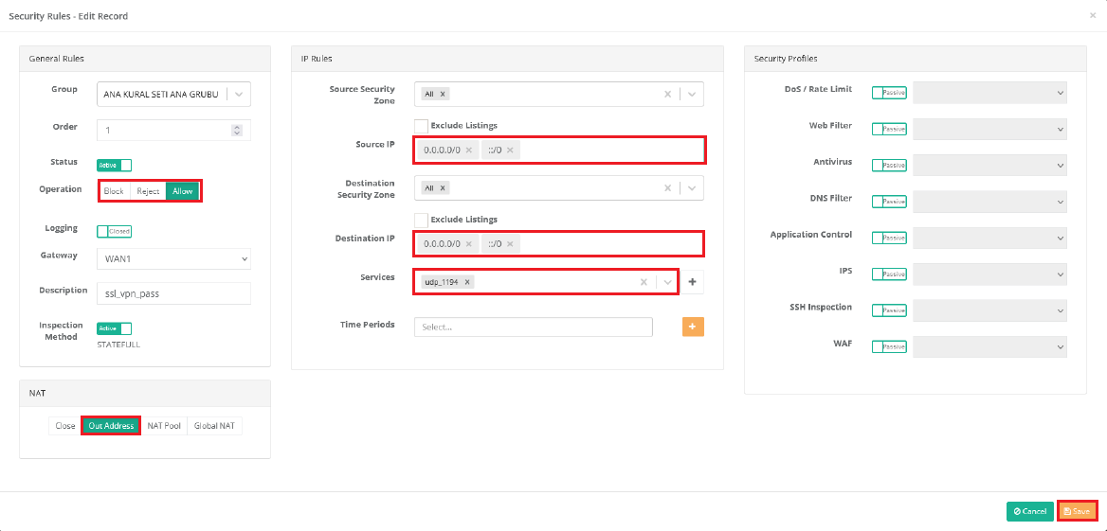Select the NAT Pool option
This screenshot has height=531, width=1107.
[164, 426]
